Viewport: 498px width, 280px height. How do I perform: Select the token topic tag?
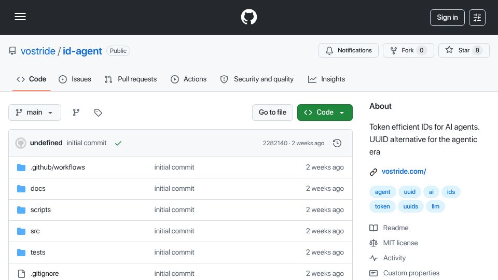[382, 206]
